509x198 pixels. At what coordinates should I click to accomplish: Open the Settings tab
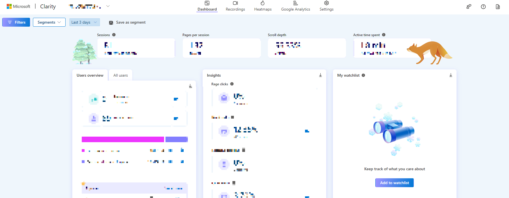[326, 6]
